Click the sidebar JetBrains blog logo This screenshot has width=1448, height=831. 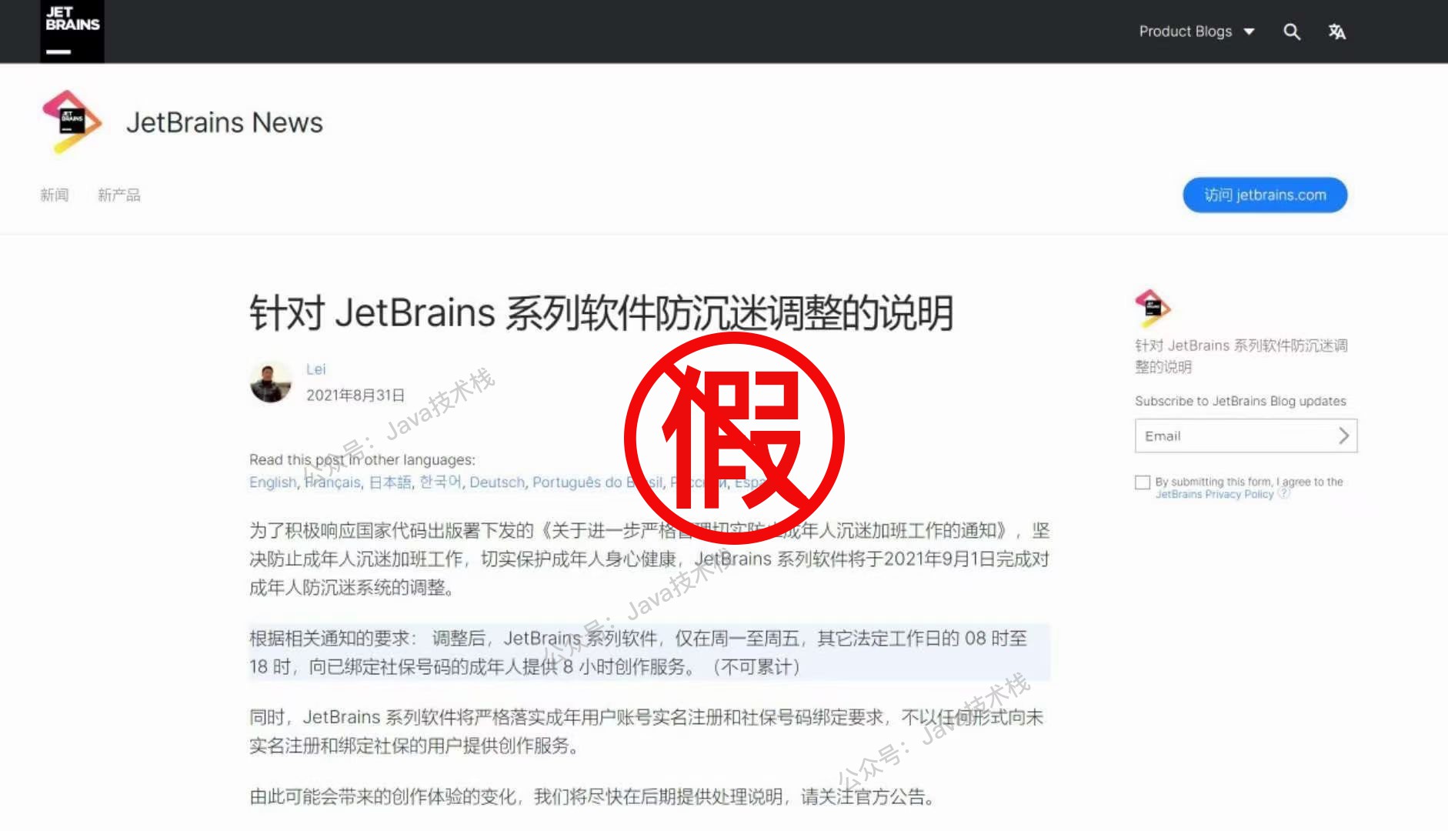(x=1152, y=308)
